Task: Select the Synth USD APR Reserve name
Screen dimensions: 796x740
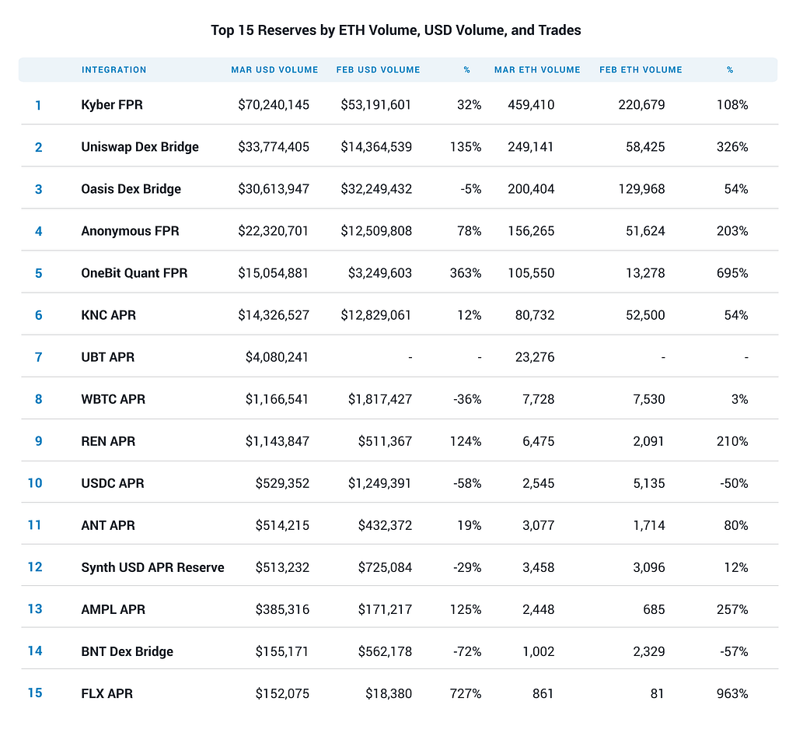Action: [152, 567]
